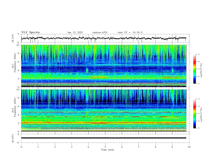Click time axis tick label "7"
Viewport: 213px width, 165px height.
[139, 147]
